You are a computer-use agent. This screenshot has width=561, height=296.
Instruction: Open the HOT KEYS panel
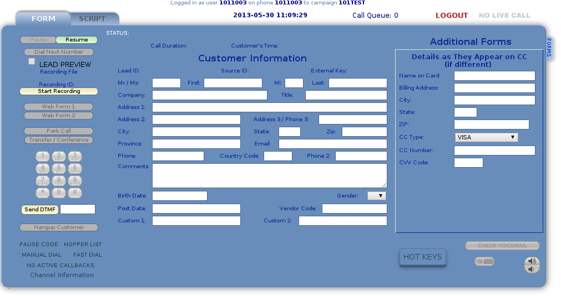423,257
